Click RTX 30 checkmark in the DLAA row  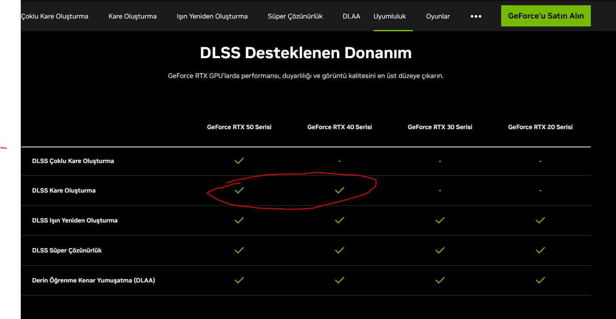pos(440,280)
